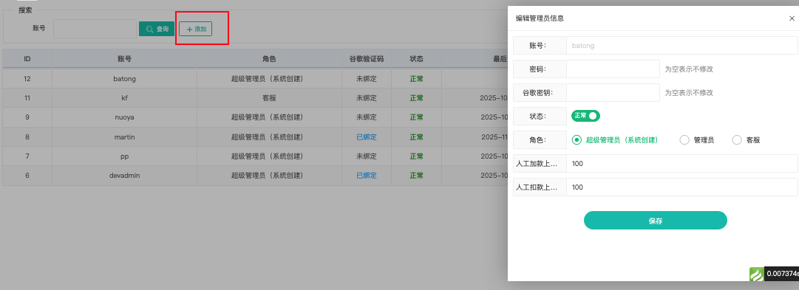799x290 pixels.
Task: Click the devadmin account cell
Action: tap(125, 176)
